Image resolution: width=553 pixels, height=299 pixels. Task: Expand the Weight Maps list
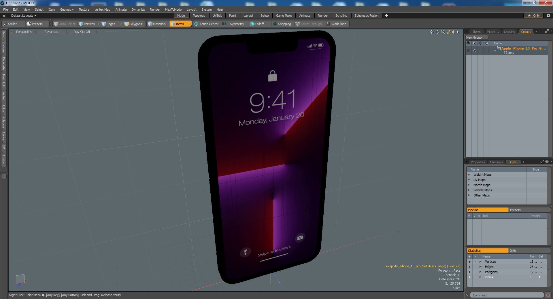tap(469, 175)
